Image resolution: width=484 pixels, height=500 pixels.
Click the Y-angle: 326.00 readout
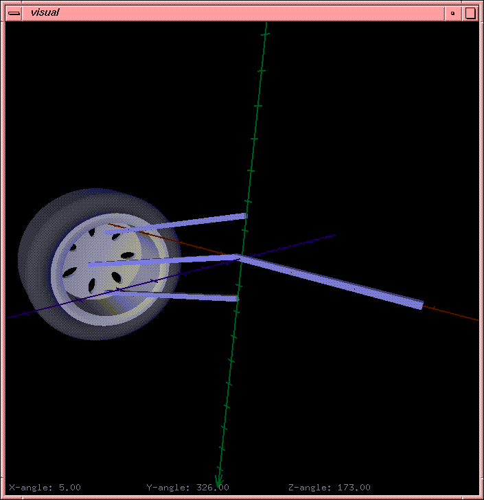coord(187,487)
